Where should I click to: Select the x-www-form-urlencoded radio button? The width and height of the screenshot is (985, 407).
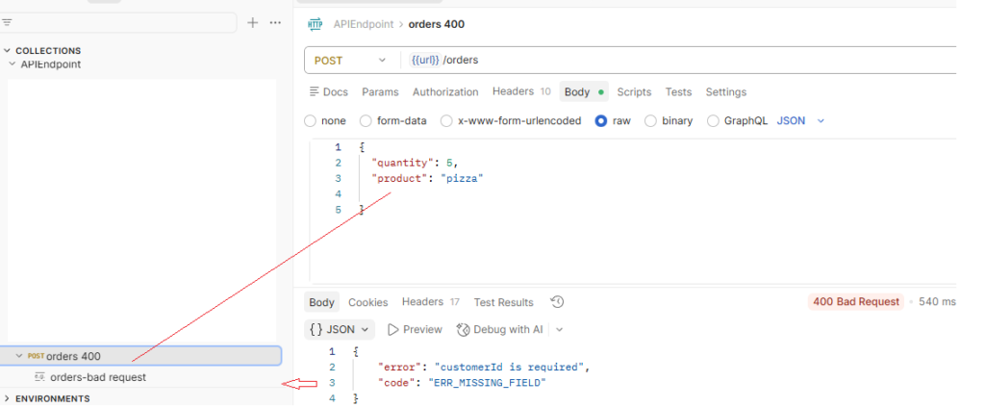point(446,120)
